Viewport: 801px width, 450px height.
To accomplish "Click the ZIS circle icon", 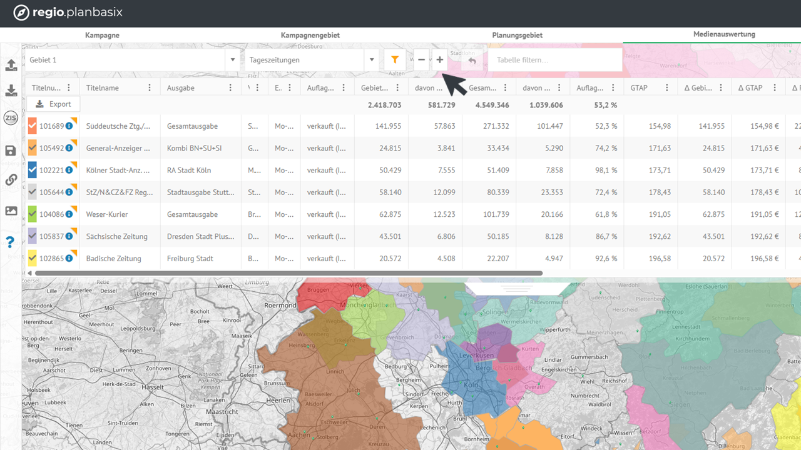I will 11,118.
